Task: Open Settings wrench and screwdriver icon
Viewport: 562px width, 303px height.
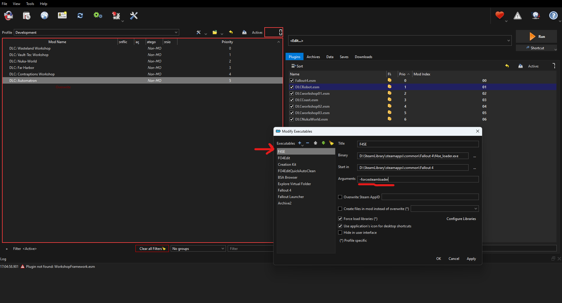Action: pos(134,16)
